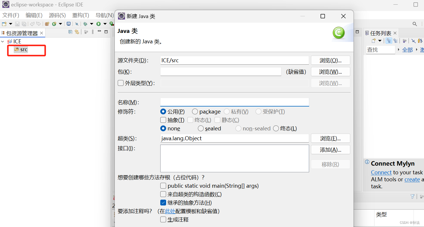Click the New wizard icon in Eclipse toolbar
Viewport: 424px width, 227px height.
pyautogui.click(x=4, y=24)
